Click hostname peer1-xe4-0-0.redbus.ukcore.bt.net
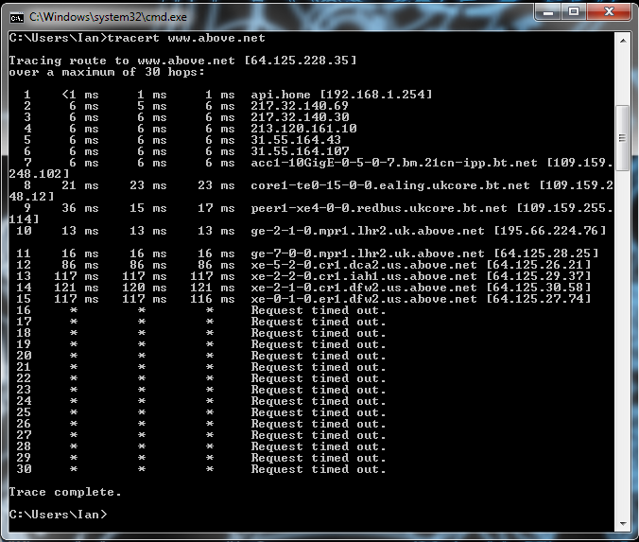Image resolution: width=639 pixels, height=542 pixels. tap(379, 208)
